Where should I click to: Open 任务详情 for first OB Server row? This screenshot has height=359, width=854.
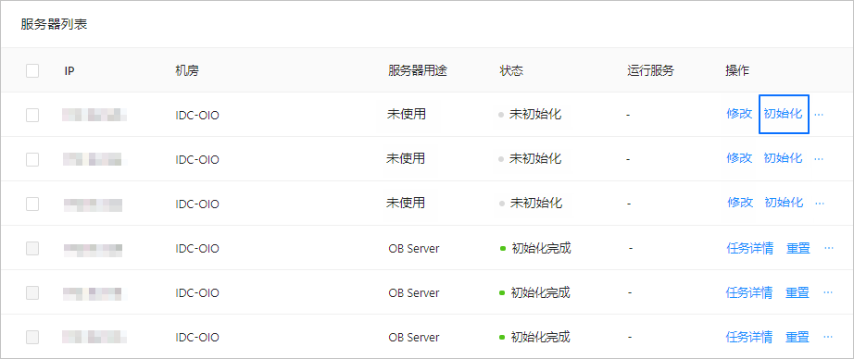click(750, 249)
